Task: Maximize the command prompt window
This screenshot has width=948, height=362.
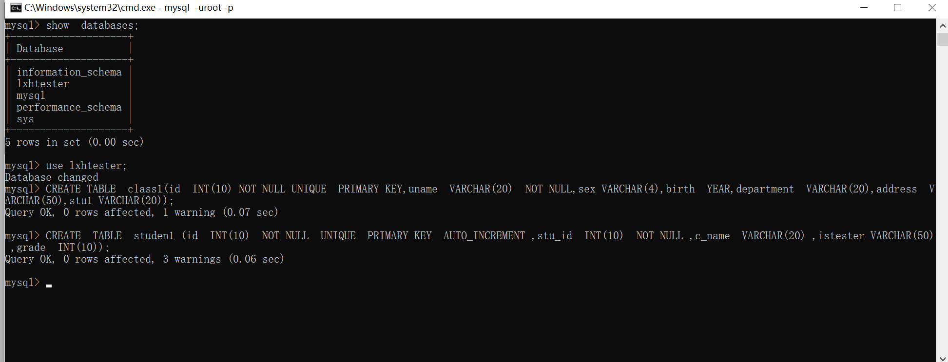Action: pos(897,8)
